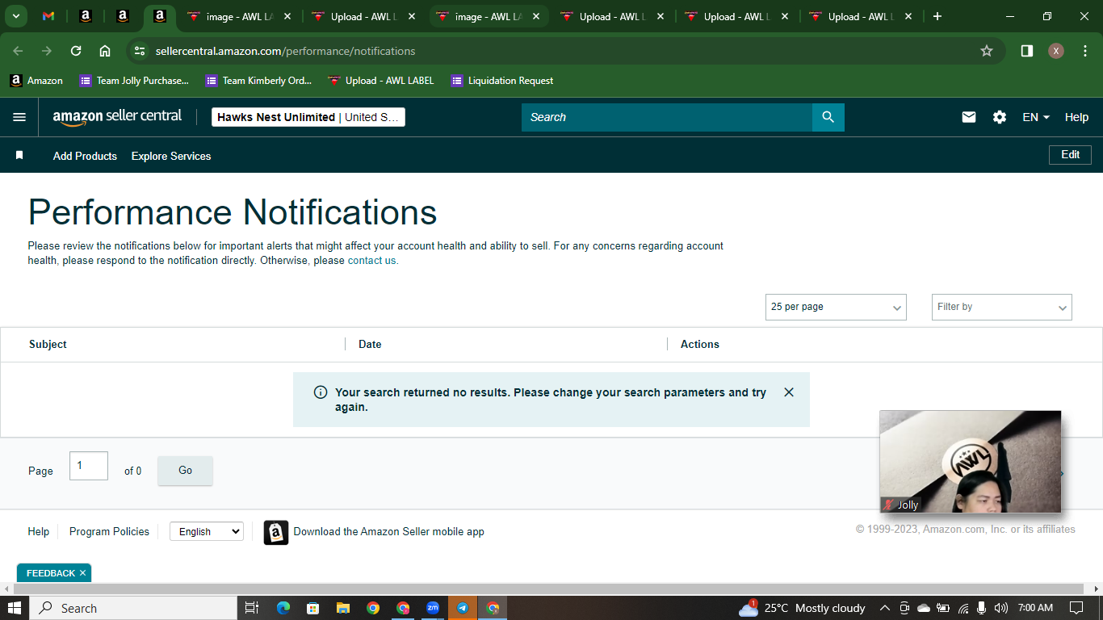Open the English language selector in footer
Viewport: 1103px width, 620px height.
coord(207,531)
